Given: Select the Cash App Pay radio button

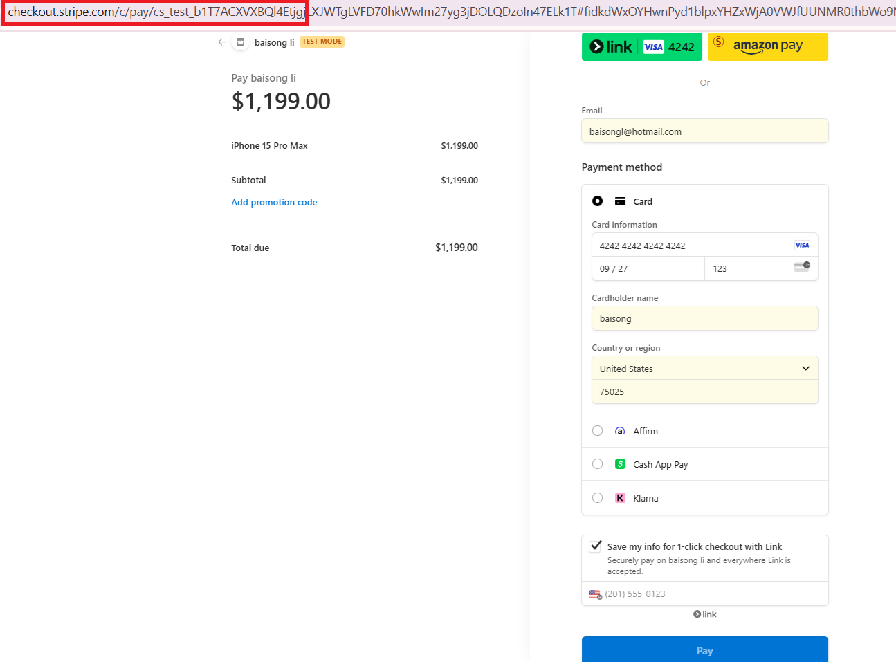Looking at the screenshot, I should 598,464.
